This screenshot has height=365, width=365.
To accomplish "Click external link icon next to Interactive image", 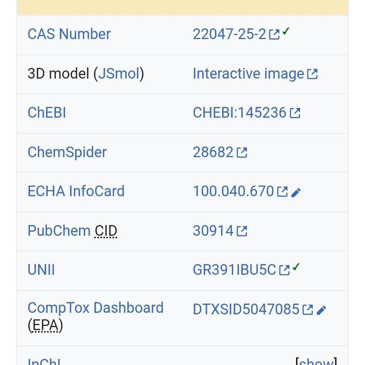I will 312,75.
